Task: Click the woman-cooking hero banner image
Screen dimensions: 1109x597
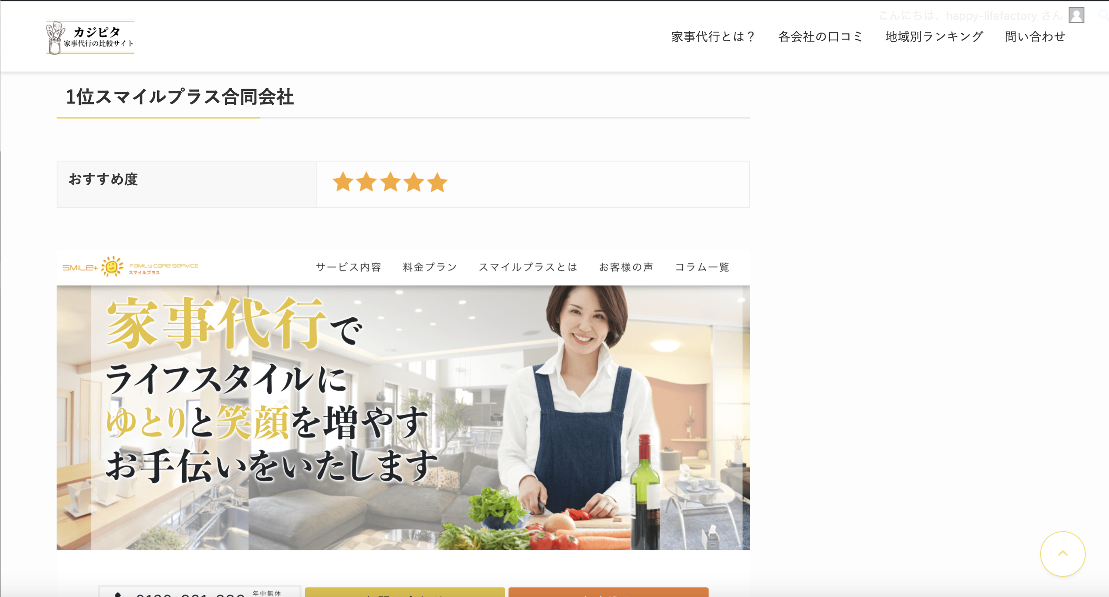Action: 403,417
